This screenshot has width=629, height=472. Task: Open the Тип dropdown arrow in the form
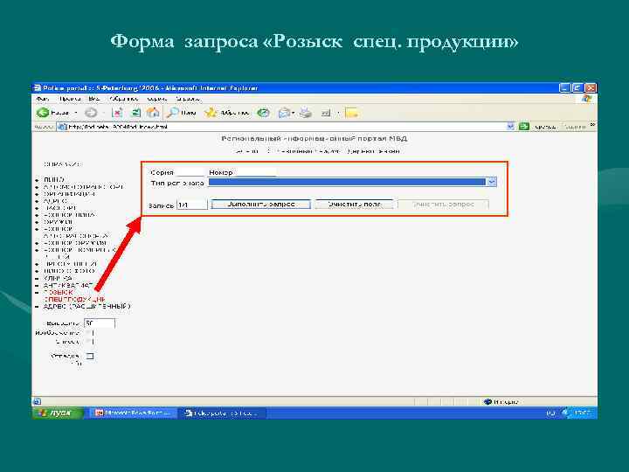click(x=492, y=182)
